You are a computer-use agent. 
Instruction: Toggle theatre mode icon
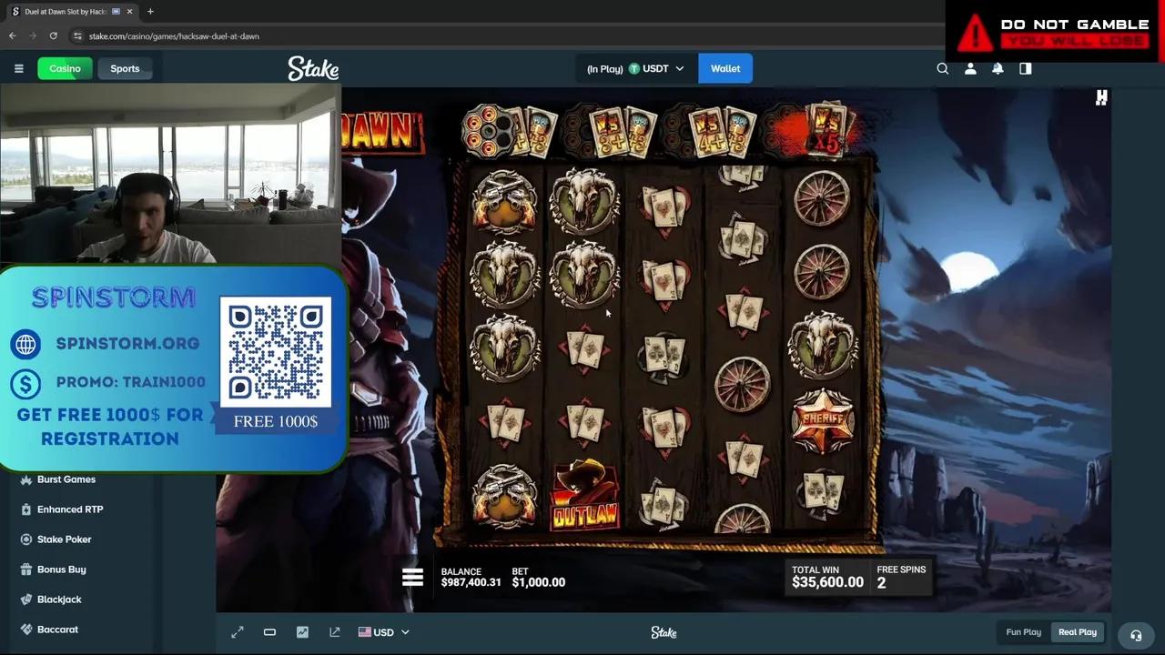[x=269, y=632]
